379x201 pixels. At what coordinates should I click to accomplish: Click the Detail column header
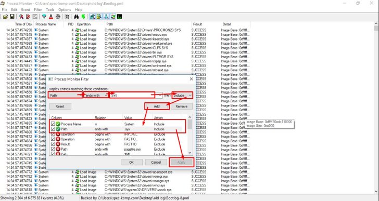[227, 24]
